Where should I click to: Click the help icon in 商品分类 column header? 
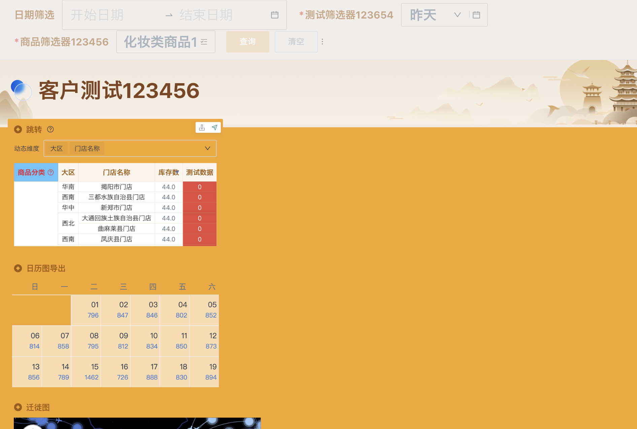click(x=51, y=172)
